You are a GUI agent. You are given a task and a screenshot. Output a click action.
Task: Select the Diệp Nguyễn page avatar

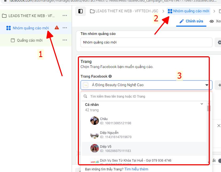point(95,134)
